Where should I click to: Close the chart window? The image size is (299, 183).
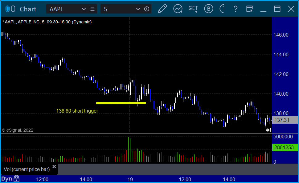pyautogui.click(x=291, y=9)
